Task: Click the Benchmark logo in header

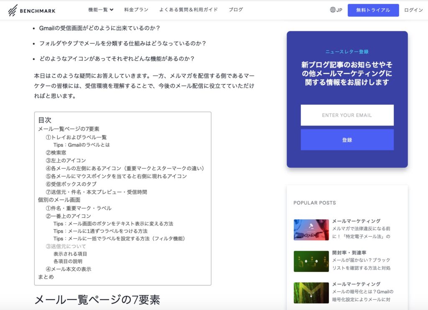Action: point(31,10)
